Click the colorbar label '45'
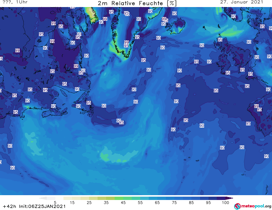Image resolution: width=272 pixels, height=210 pixels. 123,203
